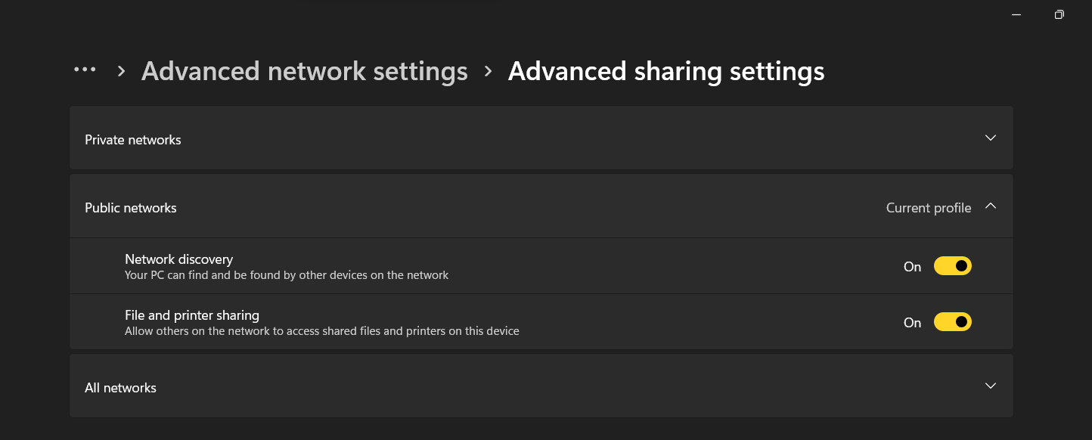Navigate back to Advanced network settings

click(x=304, y=70)
